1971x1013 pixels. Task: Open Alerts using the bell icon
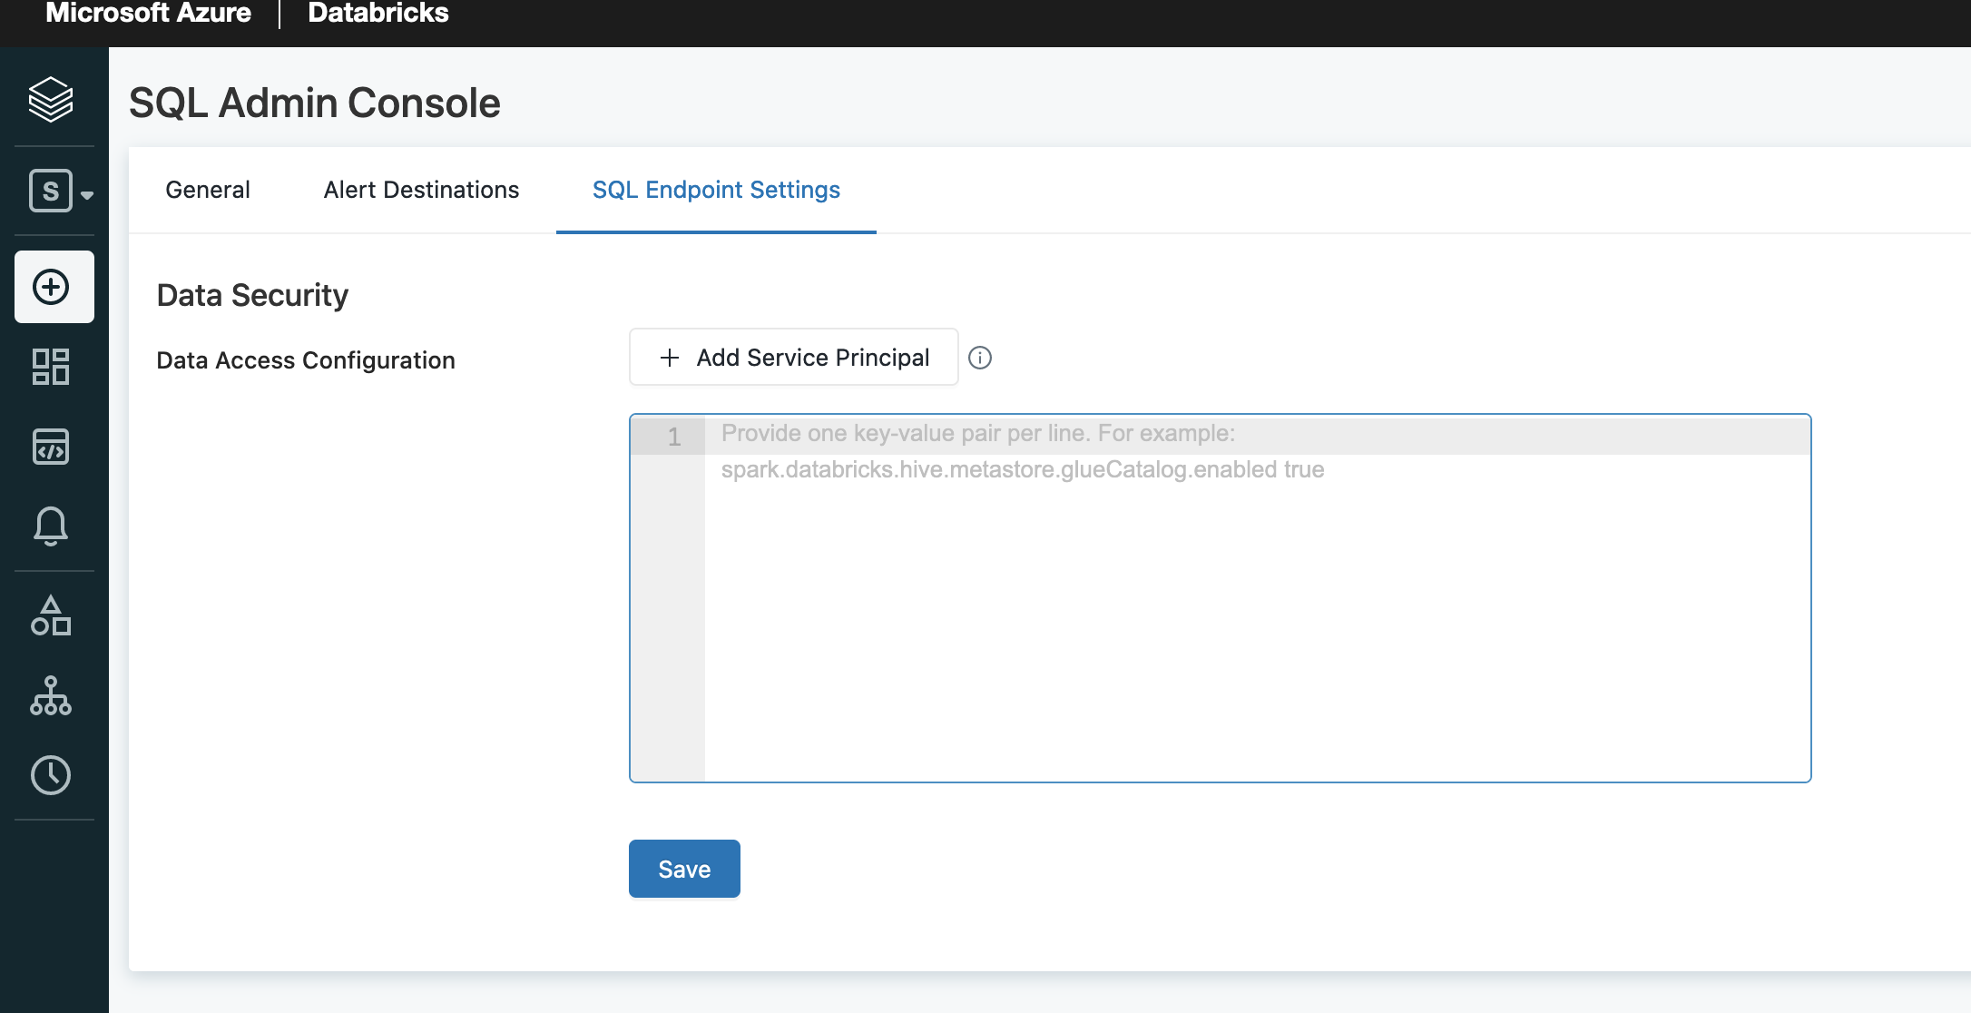pos(51,526)
